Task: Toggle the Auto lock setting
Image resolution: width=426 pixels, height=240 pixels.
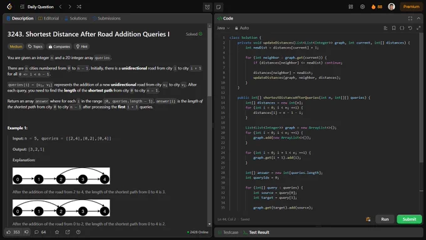Action: tap(242, 28)
